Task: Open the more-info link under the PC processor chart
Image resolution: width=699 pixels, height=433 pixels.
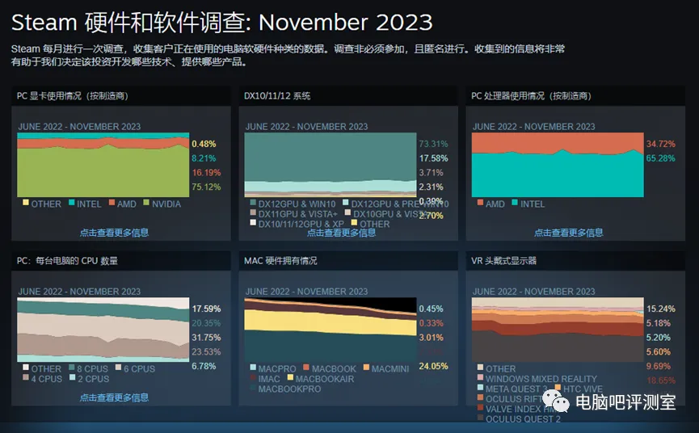Action: 568,233
